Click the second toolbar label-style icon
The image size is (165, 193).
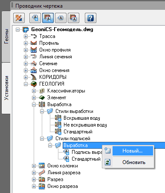tap(35, 18)
